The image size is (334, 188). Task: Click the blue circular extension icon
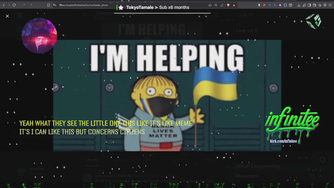275,5
